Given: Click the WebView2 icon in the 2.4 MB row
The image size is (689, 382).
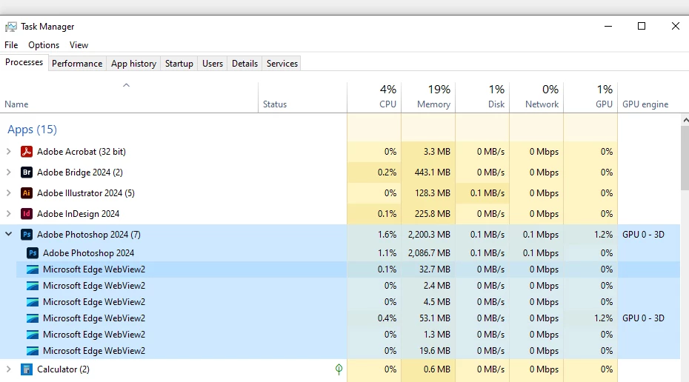Looking at the screenshot, I should coord(33,286).
